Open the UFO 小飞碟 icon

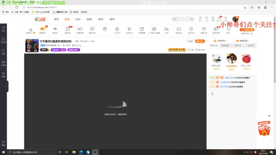pos(154,29)
